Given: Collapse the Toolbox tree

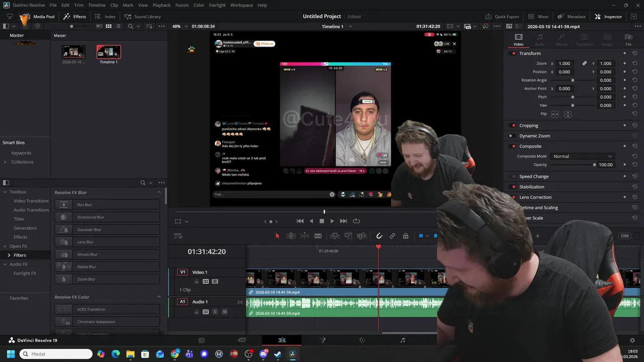Looking at the screenshot, I should coord(5,192).
